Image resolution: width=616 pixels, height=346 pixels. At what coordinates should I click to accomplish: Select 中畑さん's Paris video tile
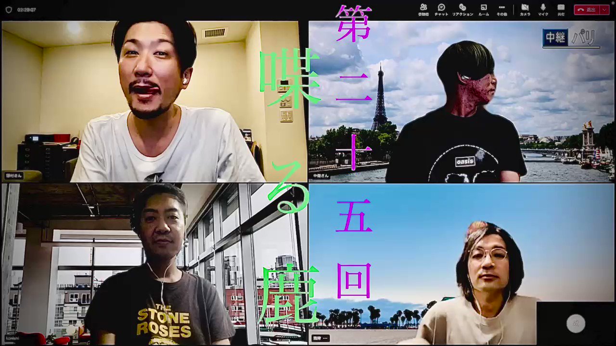462,96
